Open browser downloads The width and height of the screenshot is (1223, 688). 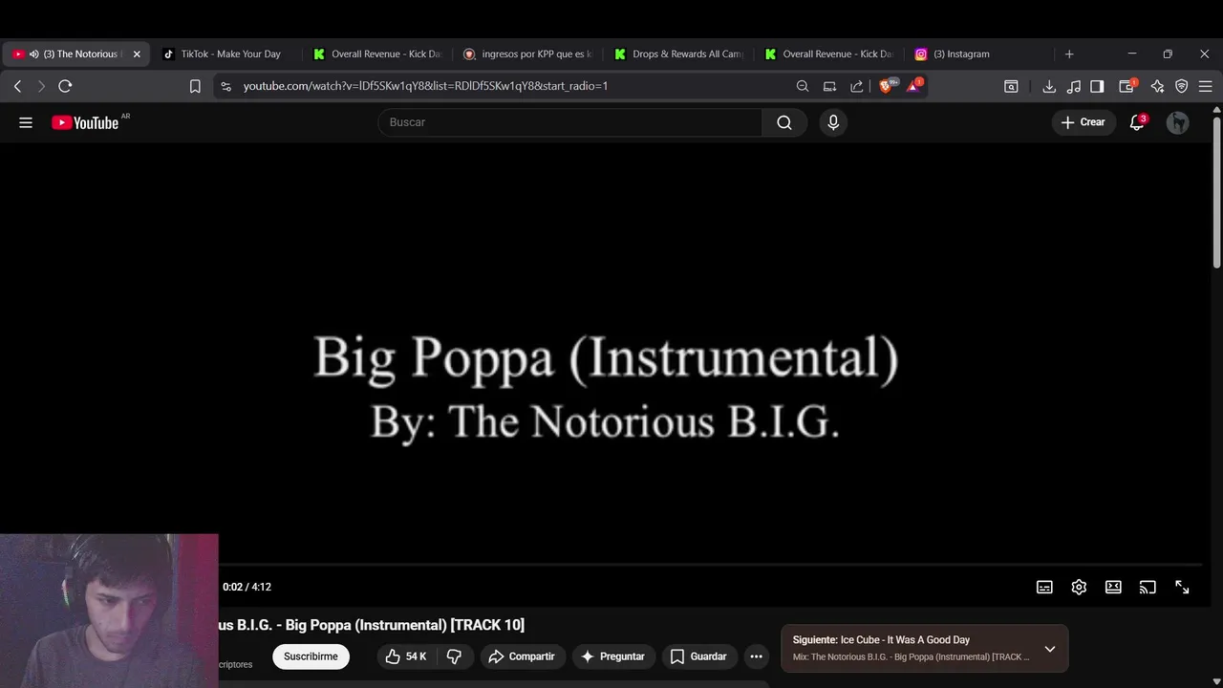pos(1049,86)
